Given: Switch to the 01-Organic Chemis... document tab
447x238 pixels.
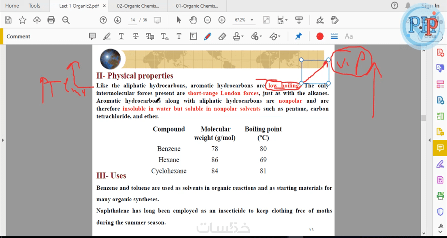Looking at the screenshot, I should (x=197, y=6).
